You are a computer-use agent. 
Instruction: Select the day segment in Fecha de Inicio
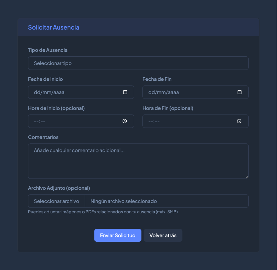coord(37,92)
